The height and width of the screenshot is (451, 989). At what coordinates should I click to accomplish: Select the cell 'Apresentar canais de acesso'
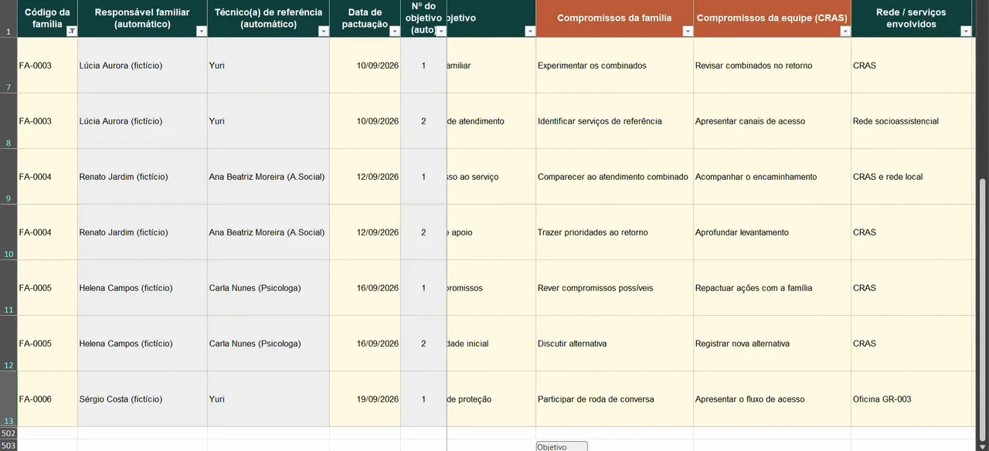(x=772, y=121)
